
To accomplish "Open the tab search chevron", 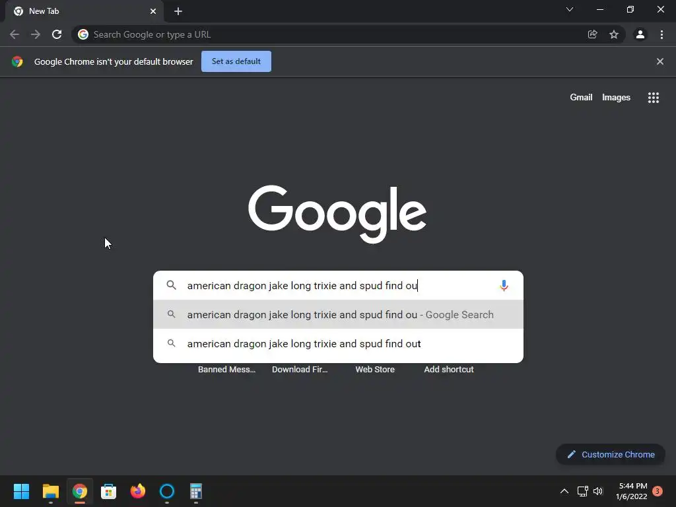I will click(x=570, y=9).
